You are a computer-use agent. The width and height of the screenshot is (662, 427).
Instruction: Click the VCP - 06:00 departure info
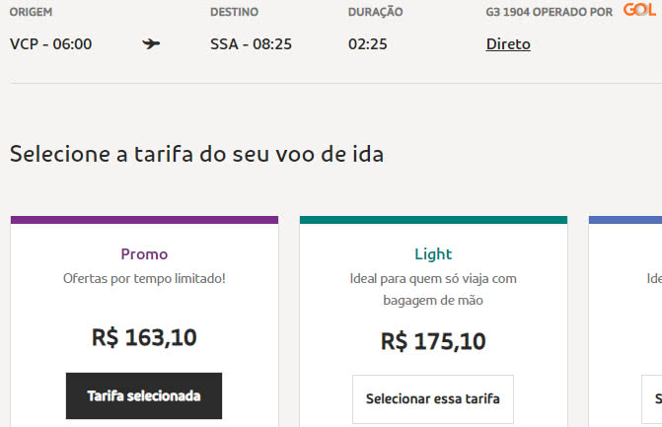point(50,44)
